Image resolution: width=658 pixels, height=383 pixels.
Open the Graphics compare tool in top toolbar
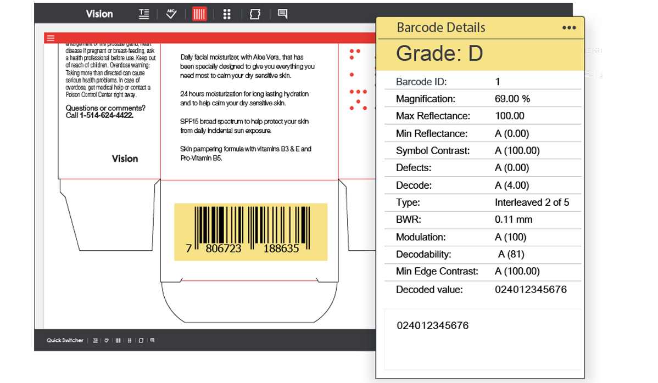tap(254, 14)
